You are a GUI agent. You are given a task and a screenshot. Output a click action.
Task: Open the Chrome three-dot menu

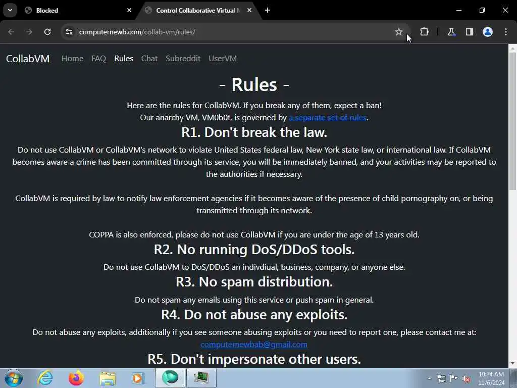click(x=506, y=32)
